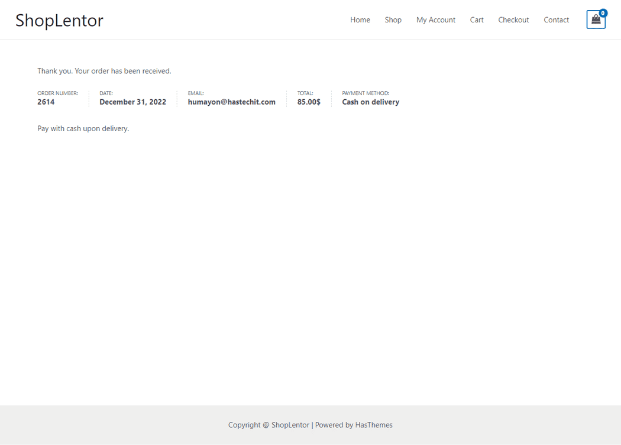The image size is (621, 445).
Task: Click the email humayon@hastechit.com
Action: tap(231, 102)
